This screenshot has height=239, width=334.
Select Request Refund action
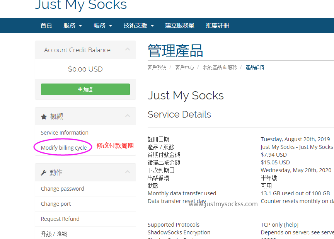[x=60, y=219]
